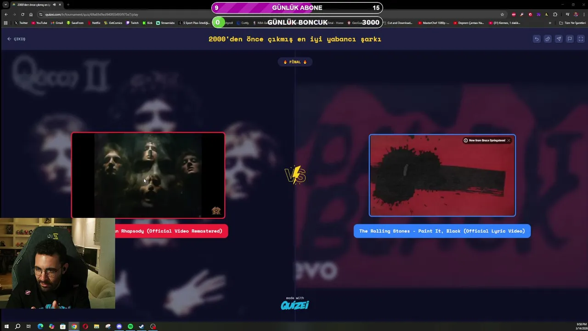
Task: Close the 2000'den önce çıkmış browser tab
Action: click(60, 5)
